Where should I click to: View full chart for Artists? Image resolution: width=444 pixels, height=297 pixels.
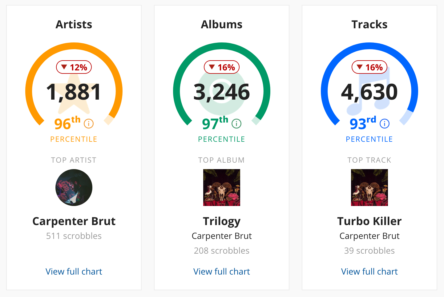[x=74, y=271]
